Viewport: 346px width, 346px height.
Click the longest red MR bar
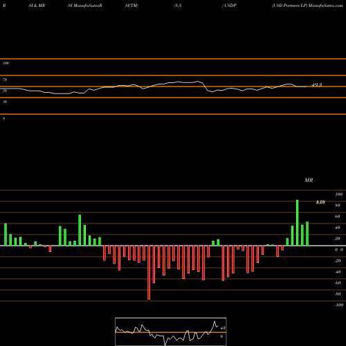point(149,273)
